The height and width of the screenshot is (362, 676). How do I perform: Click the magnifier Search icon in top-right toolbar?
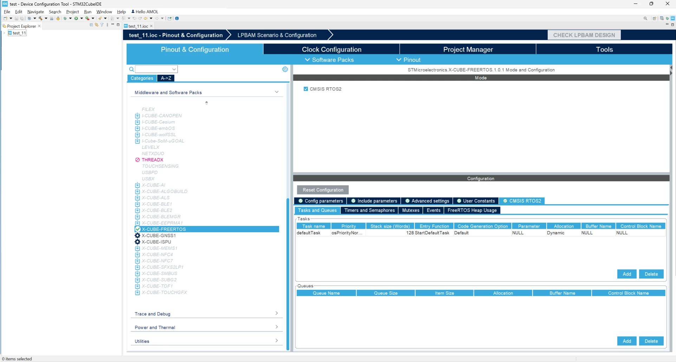pos(645,19)
